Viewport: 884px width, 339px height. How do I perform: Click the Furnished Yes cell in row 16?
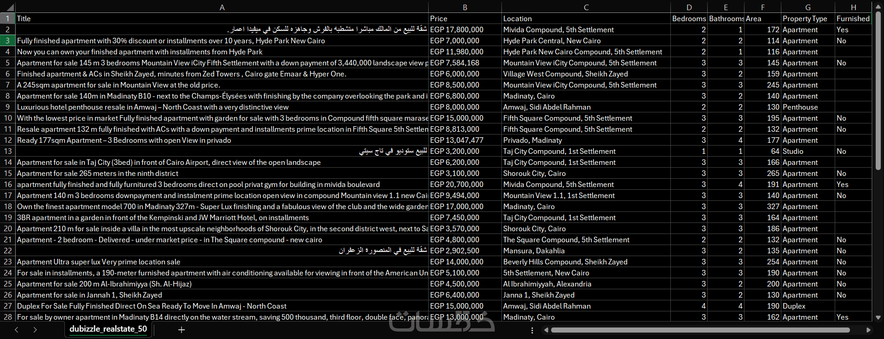(x=853, y=184)
